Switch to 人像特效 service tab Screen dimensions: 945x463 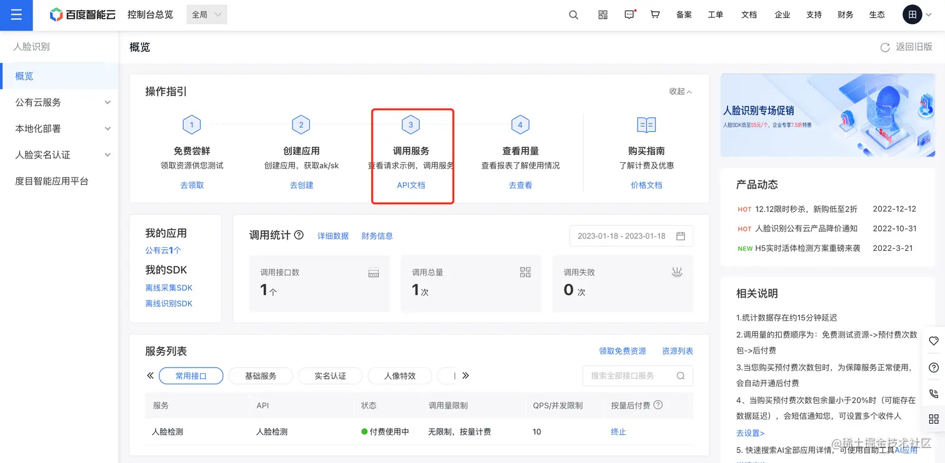[400, 376]
